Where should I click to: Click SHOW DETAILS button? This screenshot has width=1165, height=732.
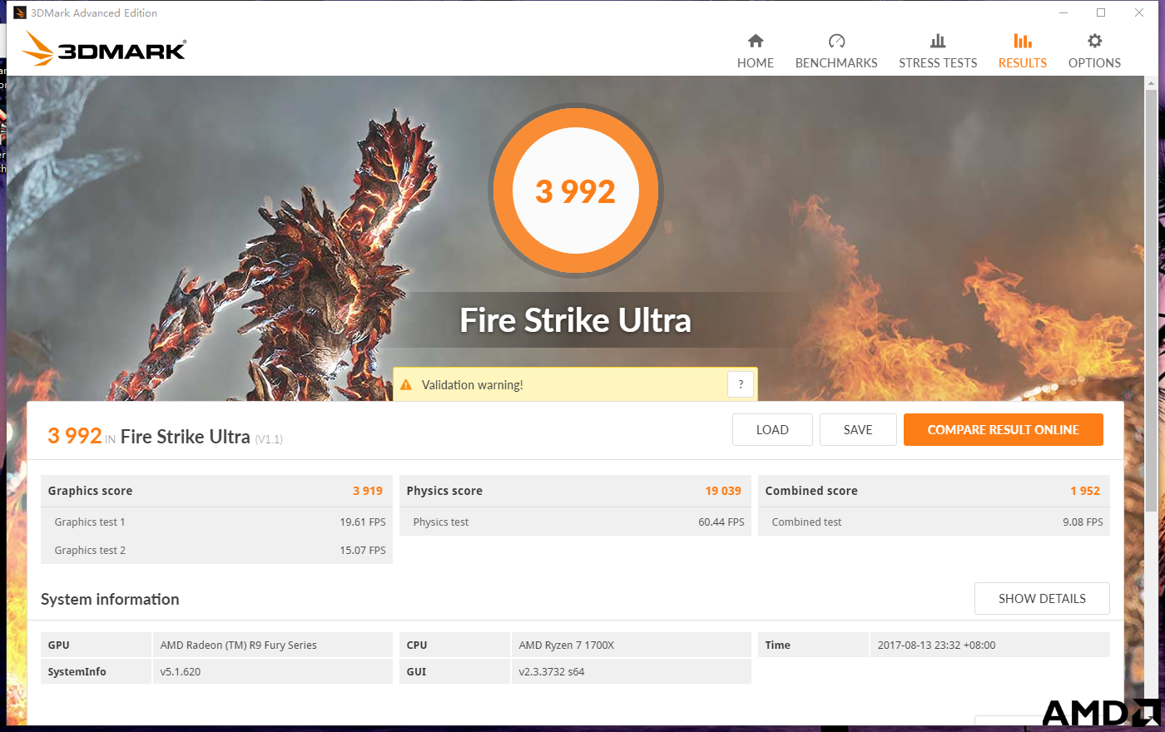point(1042,599)
